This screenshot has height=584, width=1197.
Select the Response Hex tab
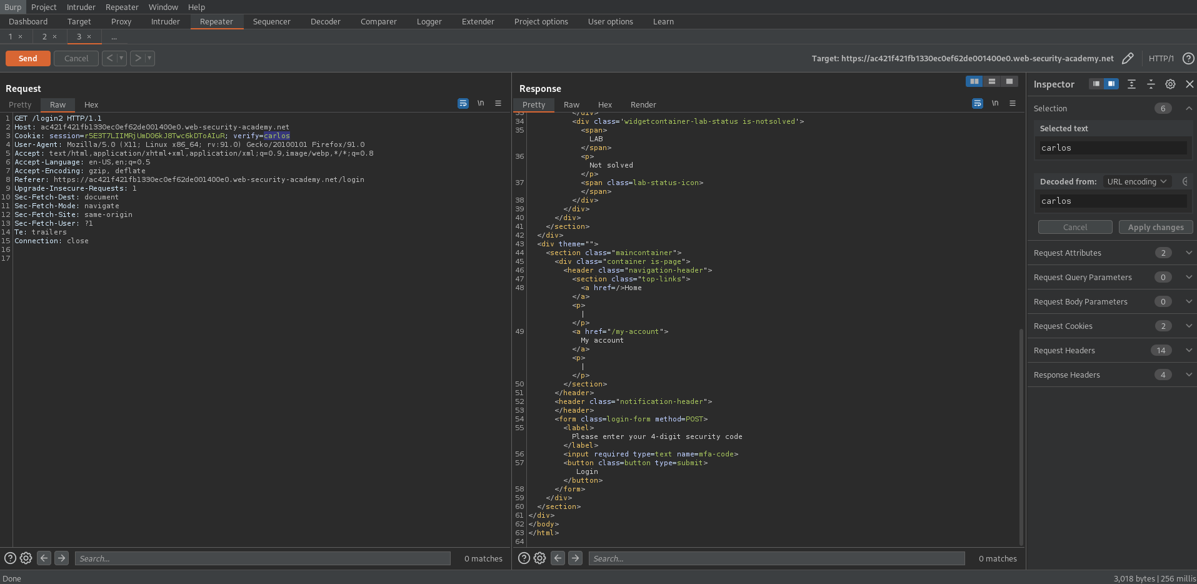click(x=605, y=104)
